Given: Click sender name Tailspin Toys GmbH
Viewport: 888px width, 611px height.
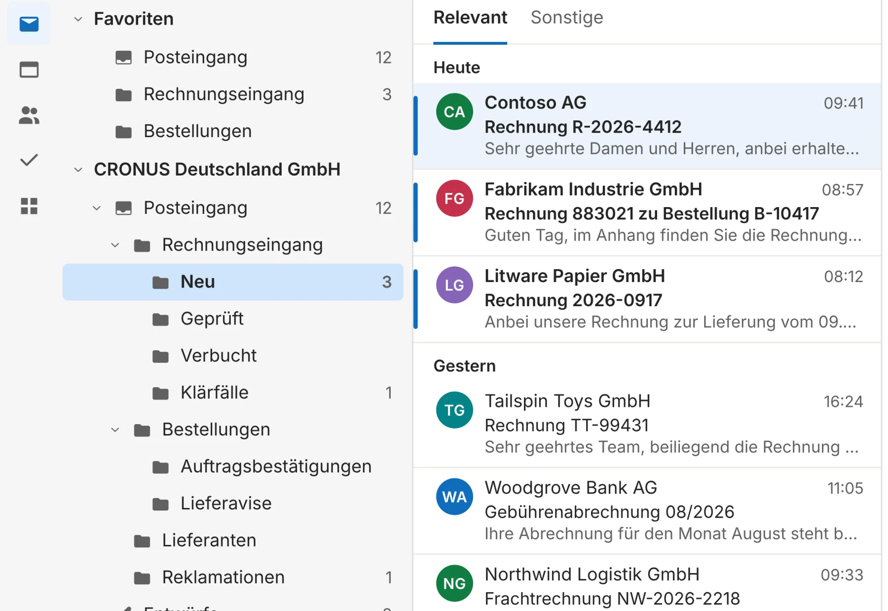Looking at the screenshot, I should click(568, 401).
